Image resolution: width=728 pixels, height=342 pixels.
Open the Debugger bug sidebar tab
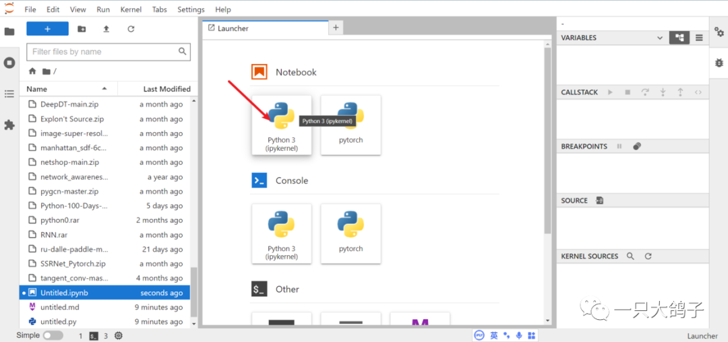pyautogui.click(x=719, y=63)
